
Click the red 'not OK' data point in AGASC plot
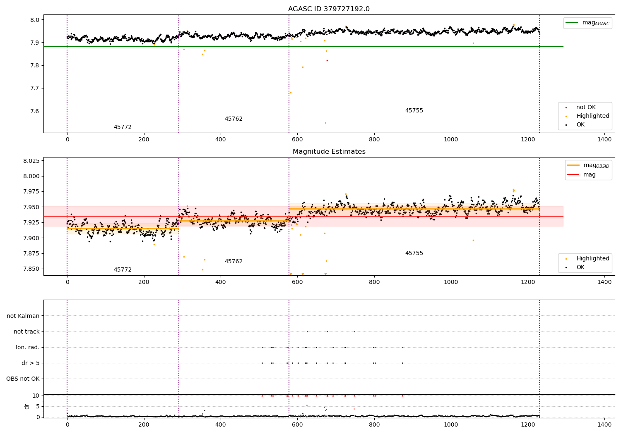[327, 60]
